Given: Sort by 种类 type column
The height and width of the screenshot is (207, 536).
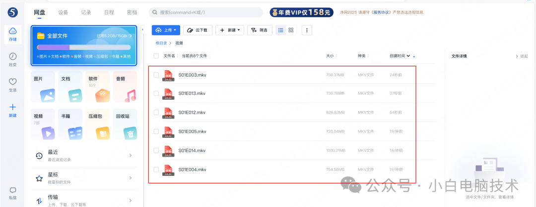Looking at the screenshot, I should coord(363,56).
